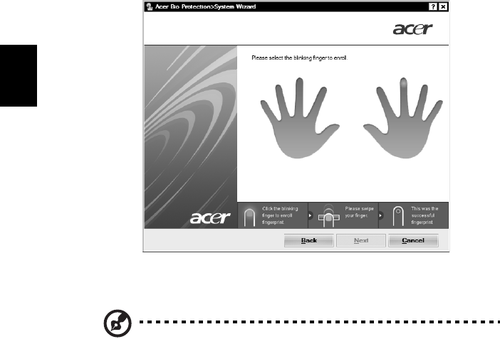
Task: Select the thumb of the right hand
Action: 375,128
